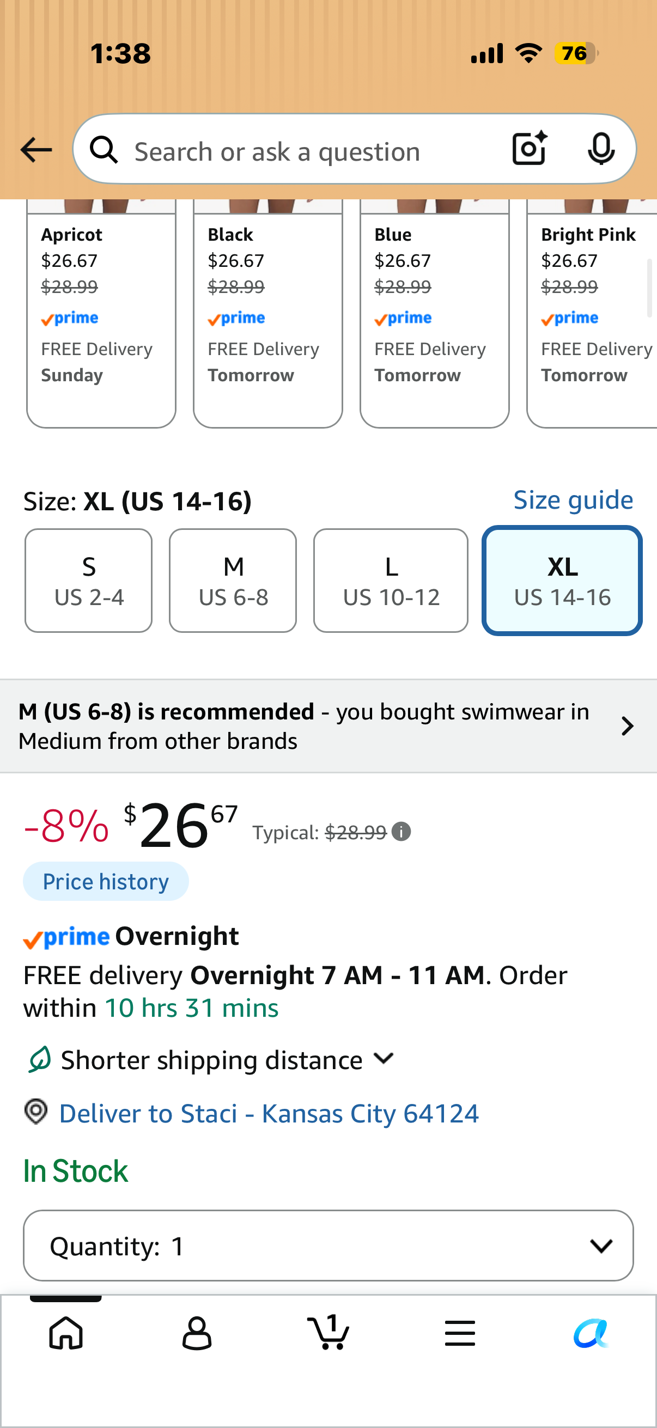Select size L US 10-12
Screen dimensions: 657x1428
391,581
